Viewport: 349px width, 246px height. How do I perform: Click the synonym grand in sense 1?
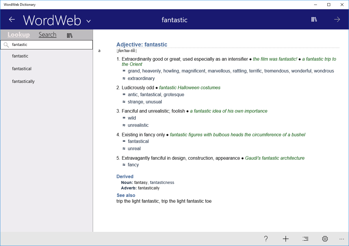pyautogui.click(x=133, y=71)
